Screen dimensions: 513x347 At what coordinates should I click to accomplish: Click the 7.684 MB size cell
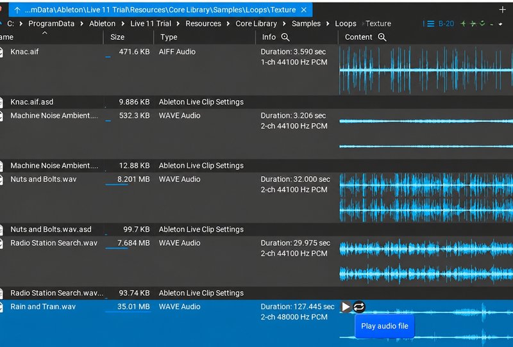(x=133, y=243)
